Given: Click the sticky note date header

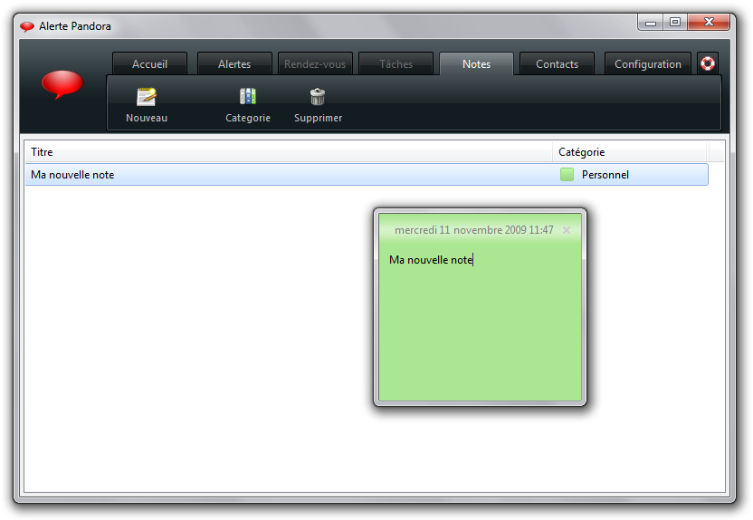Looking at the screenshot, I should click(473, 230).
